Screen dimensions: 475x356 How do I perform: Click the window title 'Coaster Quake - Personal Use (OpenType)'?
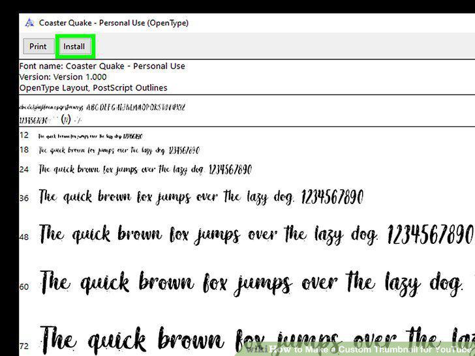tap(114, 23)
